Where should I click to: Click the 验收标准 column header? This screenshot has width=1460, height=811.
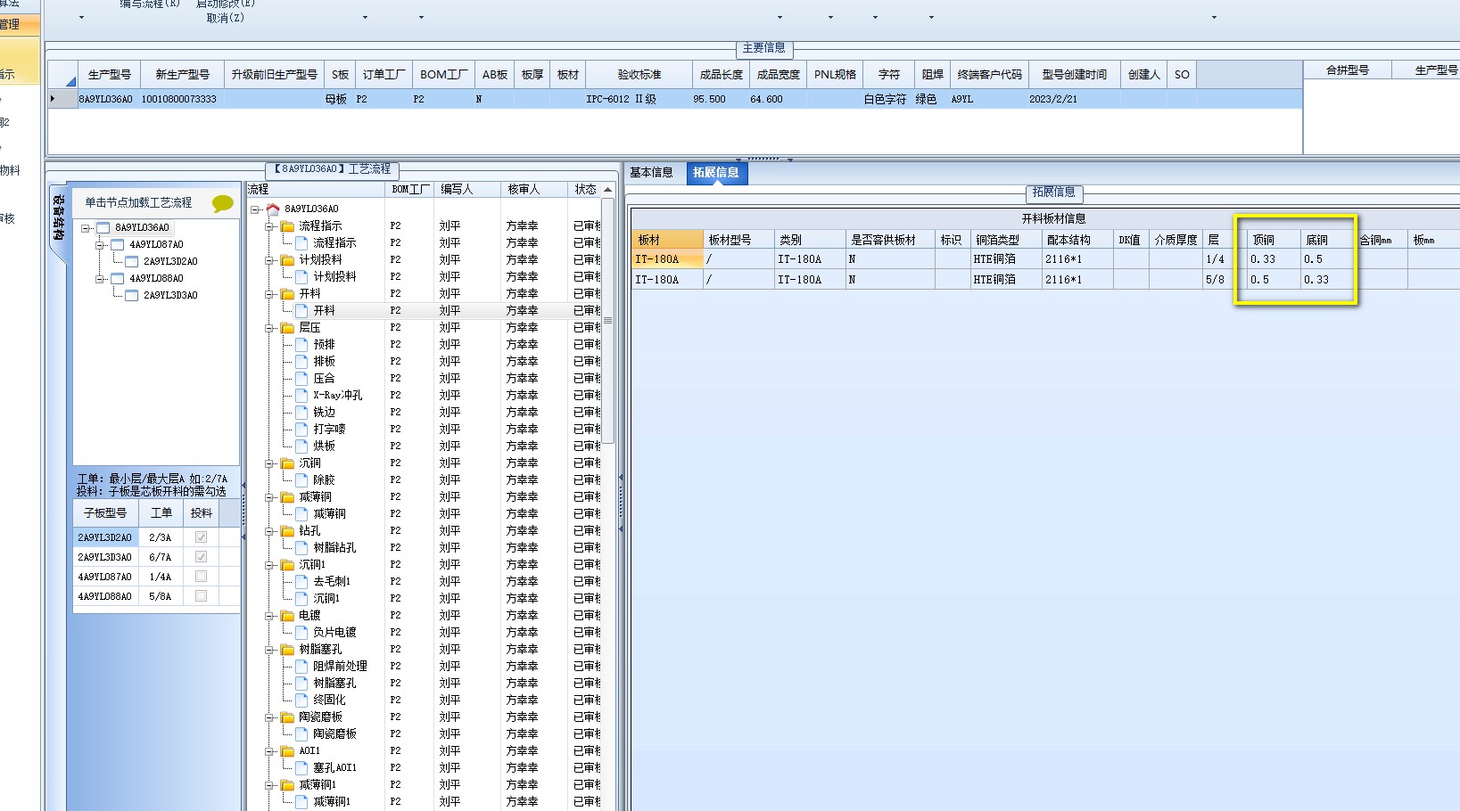639,75
